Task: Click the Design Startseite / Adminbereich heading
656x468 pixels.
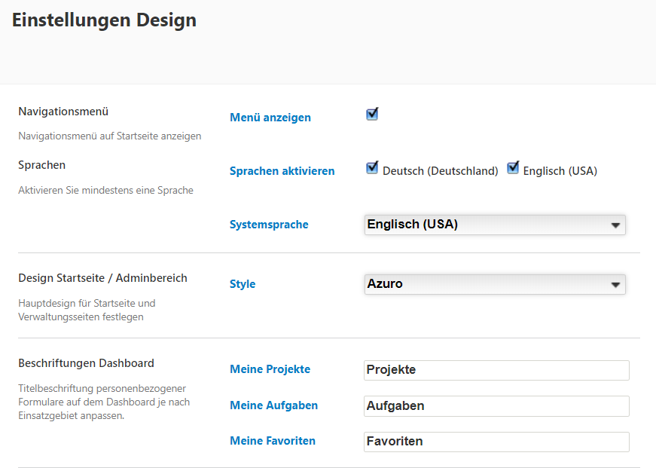Action: 102,278
